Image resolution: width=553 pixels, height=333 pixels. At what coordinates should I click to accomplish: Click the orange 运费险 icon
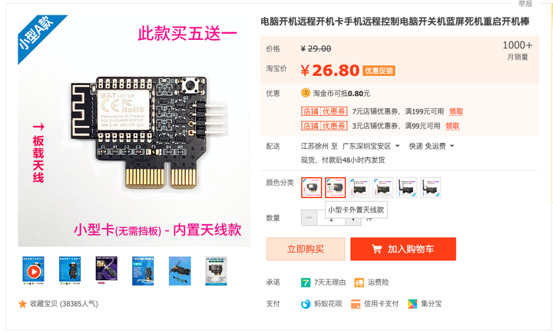359,282
